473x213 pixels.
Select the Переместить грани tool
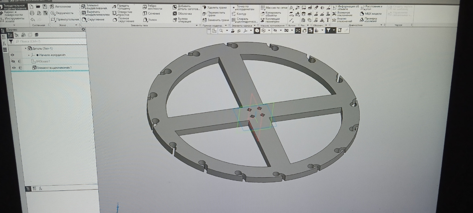(214, 14)
